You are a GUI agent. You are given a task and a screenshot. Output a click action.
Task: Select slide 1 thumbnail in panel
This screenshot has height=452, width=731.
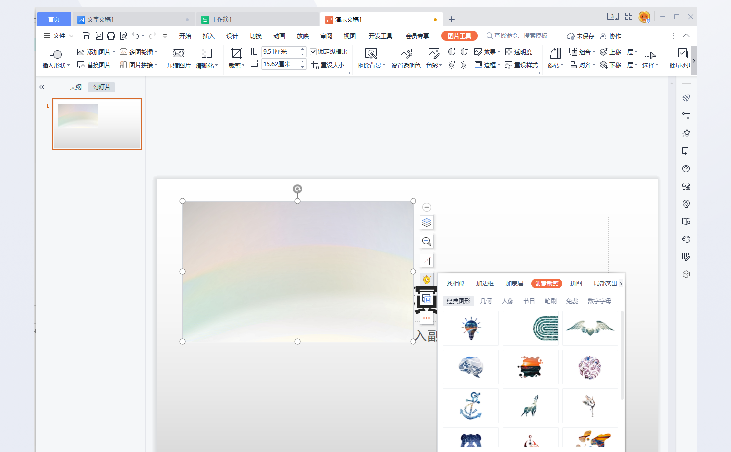97,124
